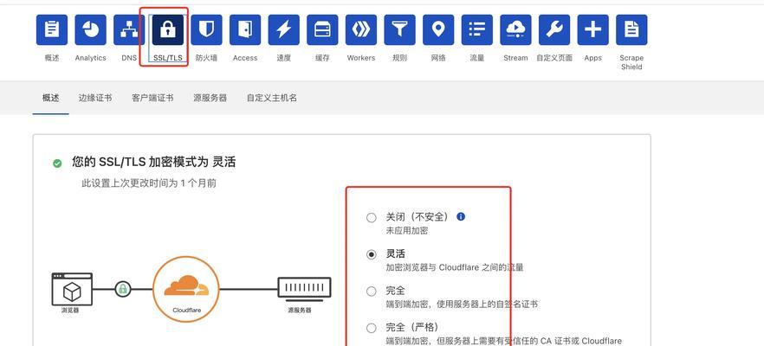Select the 完全（严格）radio option
This screenshot has width=764, height=346.
(x=372, y=328)
